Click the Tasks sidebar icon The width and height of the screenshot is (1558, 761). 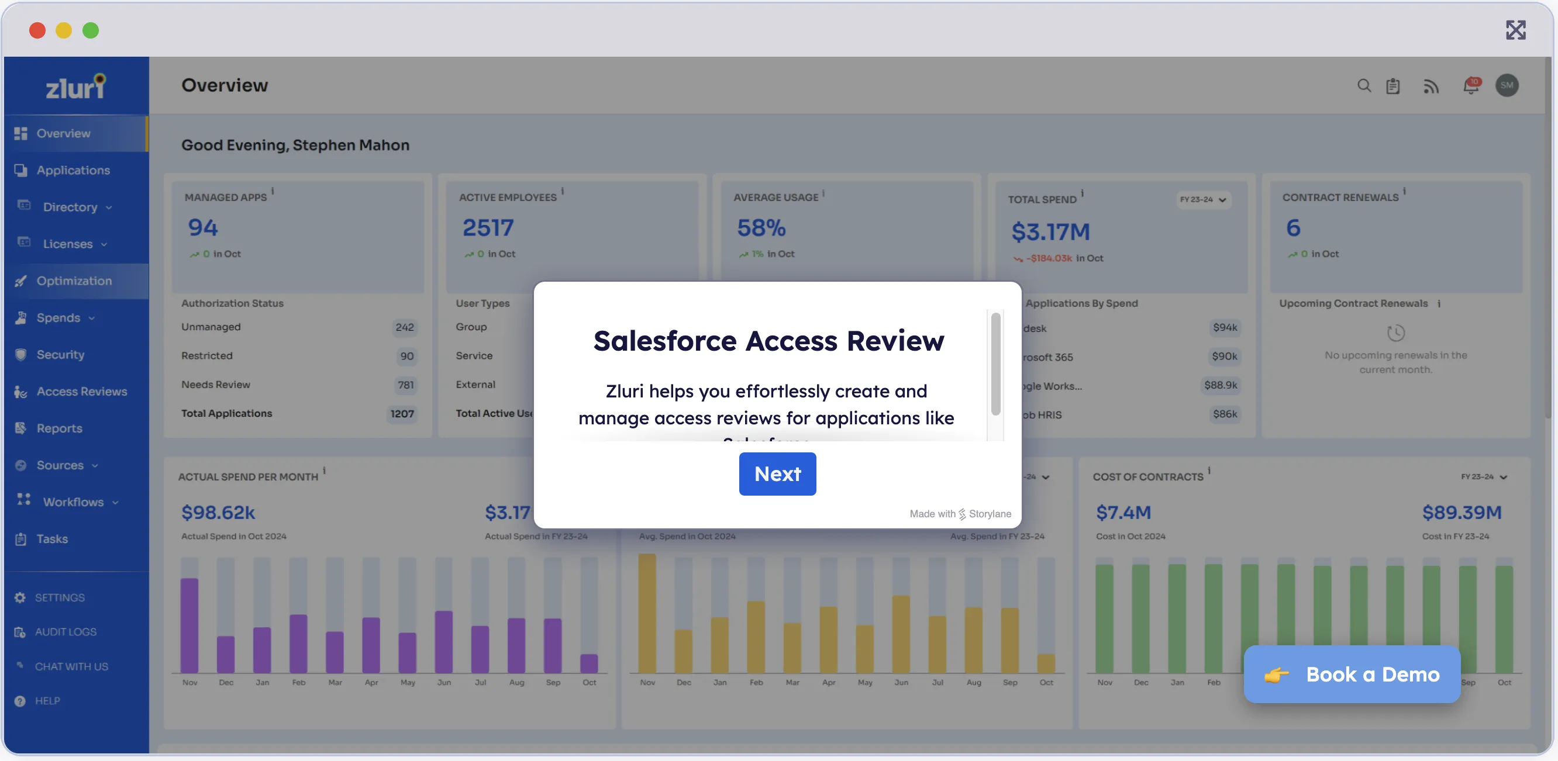(20, 538)
